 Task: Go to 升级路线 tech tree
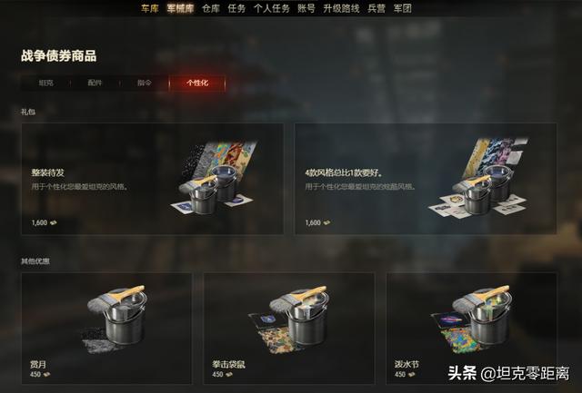pyautogui.click(x=341, y=8)
